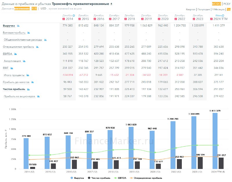The image size is (232, 182).
Task: Click the 2019 revenue bar labeled 1 063 829
Action: coord(131,148)
